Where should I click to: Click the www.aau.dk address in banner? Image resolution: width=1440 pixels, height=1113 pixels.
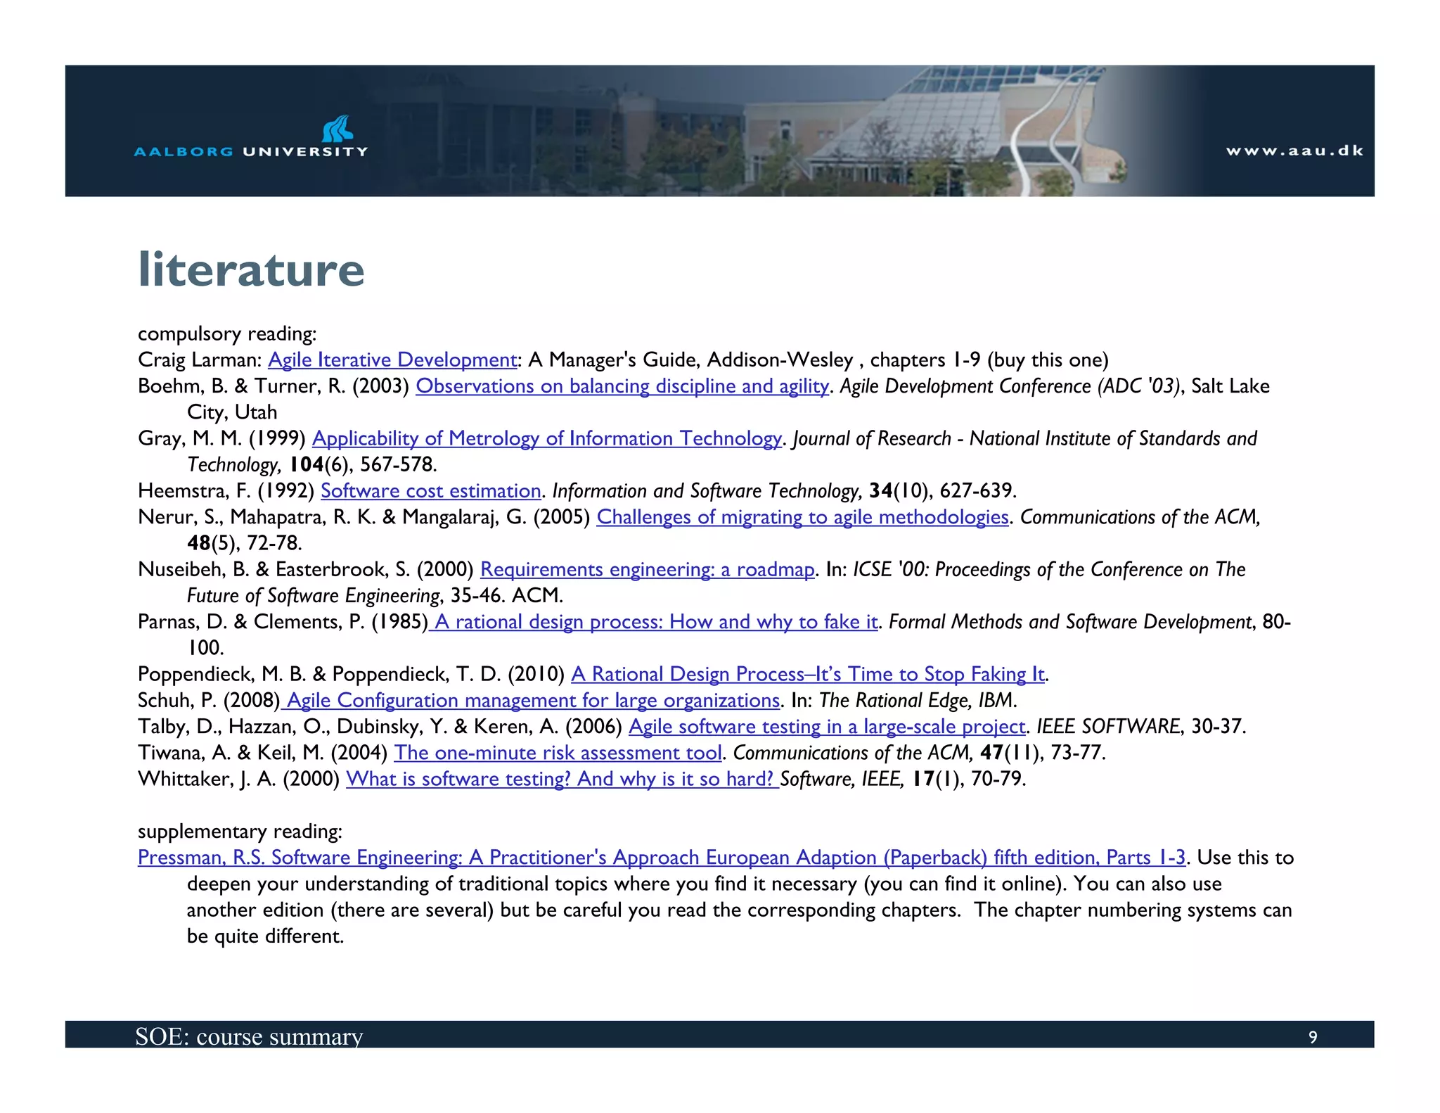1294,151
